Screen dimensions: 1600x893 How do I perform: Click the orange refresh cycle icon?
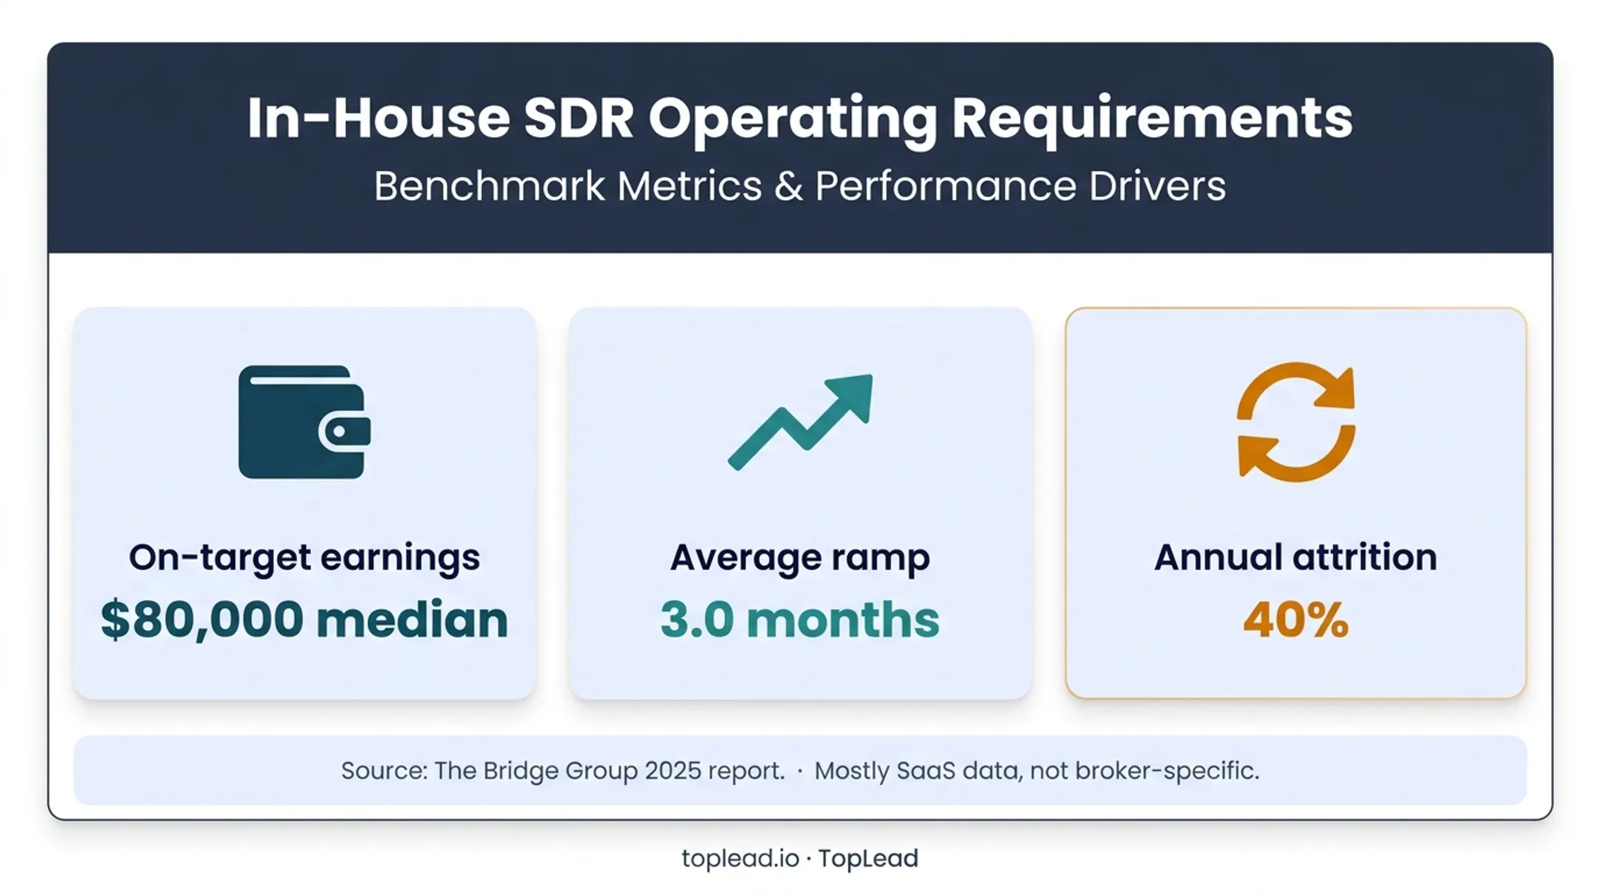pyautogui.click(x=1296, y=422)
